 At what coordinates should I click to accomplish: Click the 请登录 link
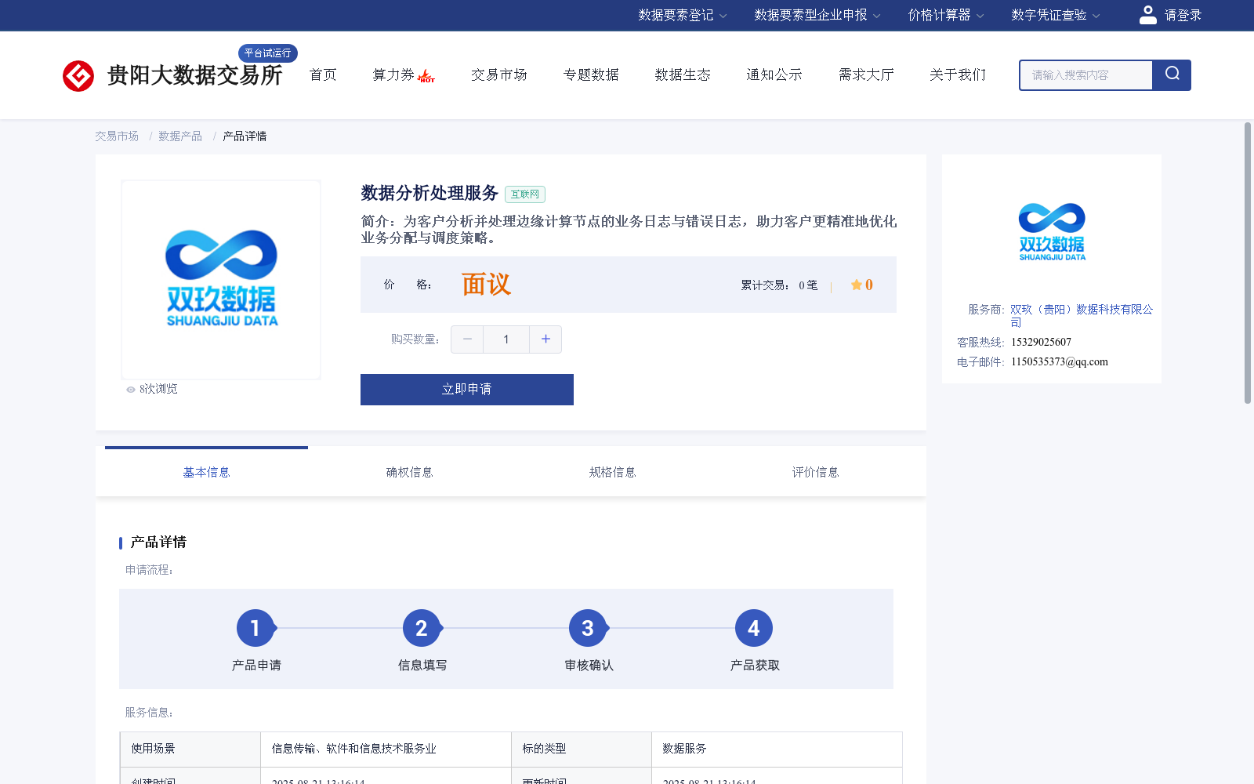1183,15
